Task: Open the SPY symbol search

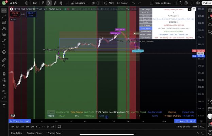Action: click(14, 3)
